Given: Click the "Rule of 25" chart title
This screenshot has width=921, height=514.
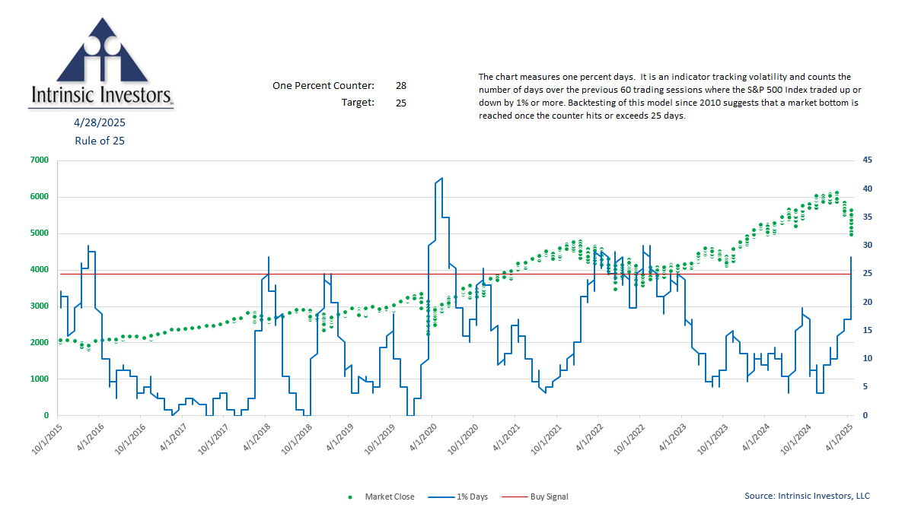Looking at the screenshot, I should click(x=100, y=141).
